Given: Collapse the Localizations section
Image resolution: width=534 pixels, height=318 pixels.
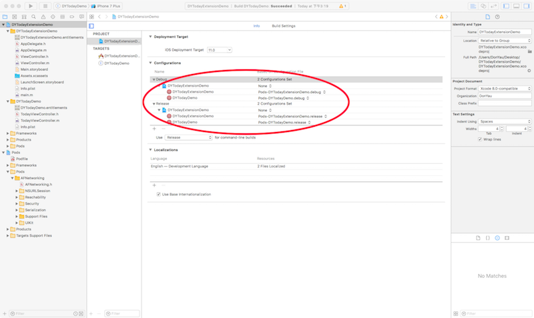Looking at the screenshot, I should tap(150, 149).
